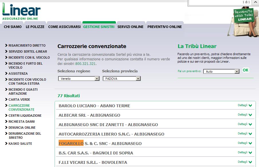
Task: Open the SERVIZI ONLINE tab
Action: point(131,27)
